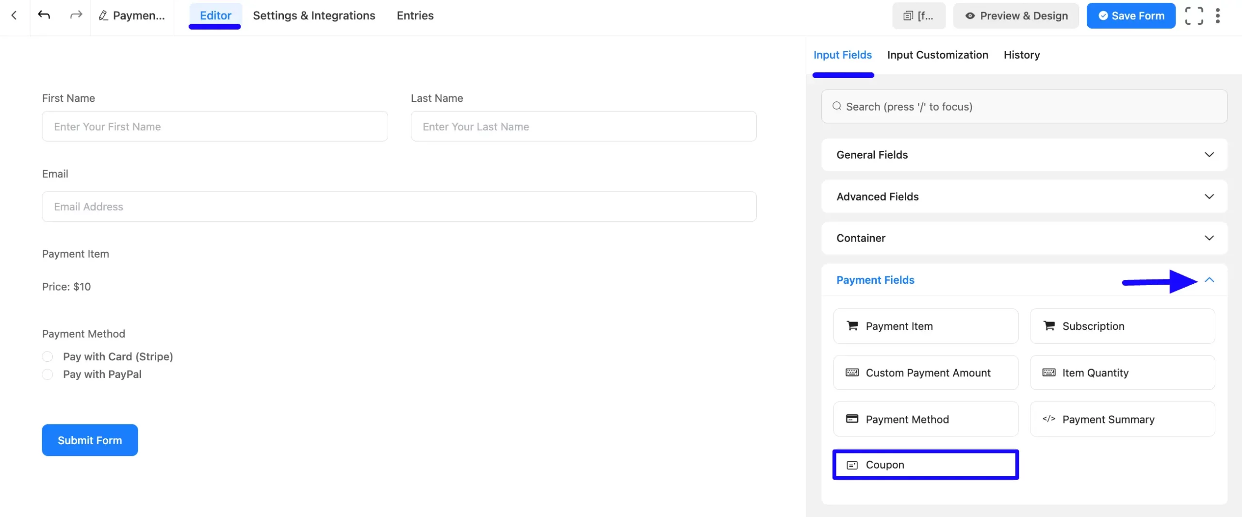Image resolution: width=1242 pixels, height=517 pixels.
Task: Switch to the Settings & Integrations tab
Action: click(313, 15)
